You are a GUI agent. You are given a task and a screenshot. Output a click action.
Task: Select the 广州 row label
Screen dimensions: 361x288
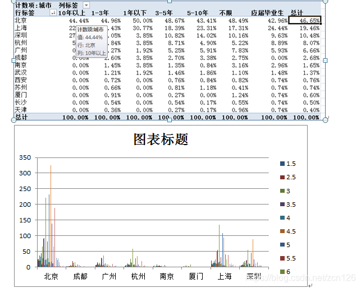[21, 50]
